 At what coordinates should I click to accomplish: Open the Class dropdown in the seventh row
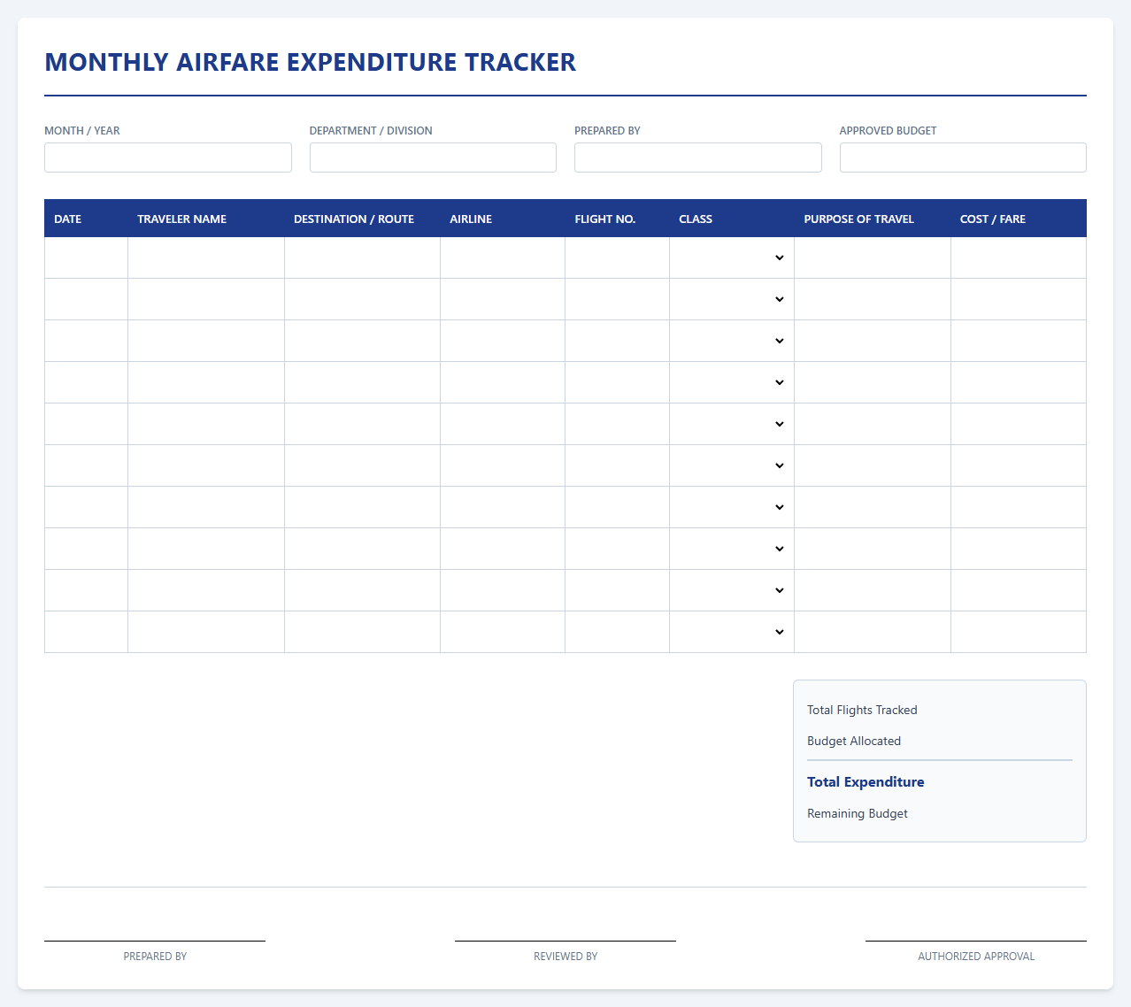point(732,507)
